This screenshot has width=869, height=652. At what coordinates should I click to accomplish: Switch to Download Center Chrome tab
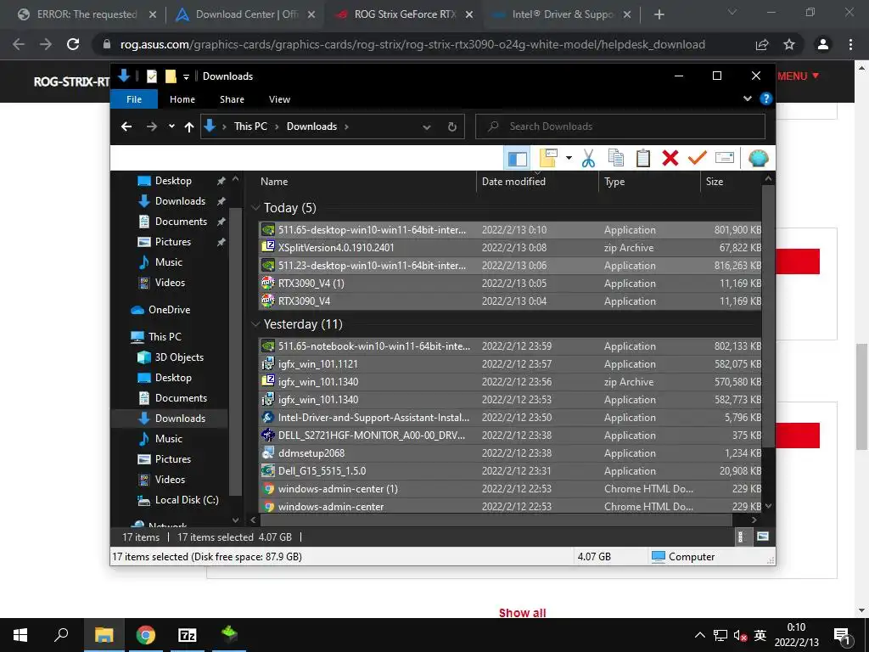245,14
